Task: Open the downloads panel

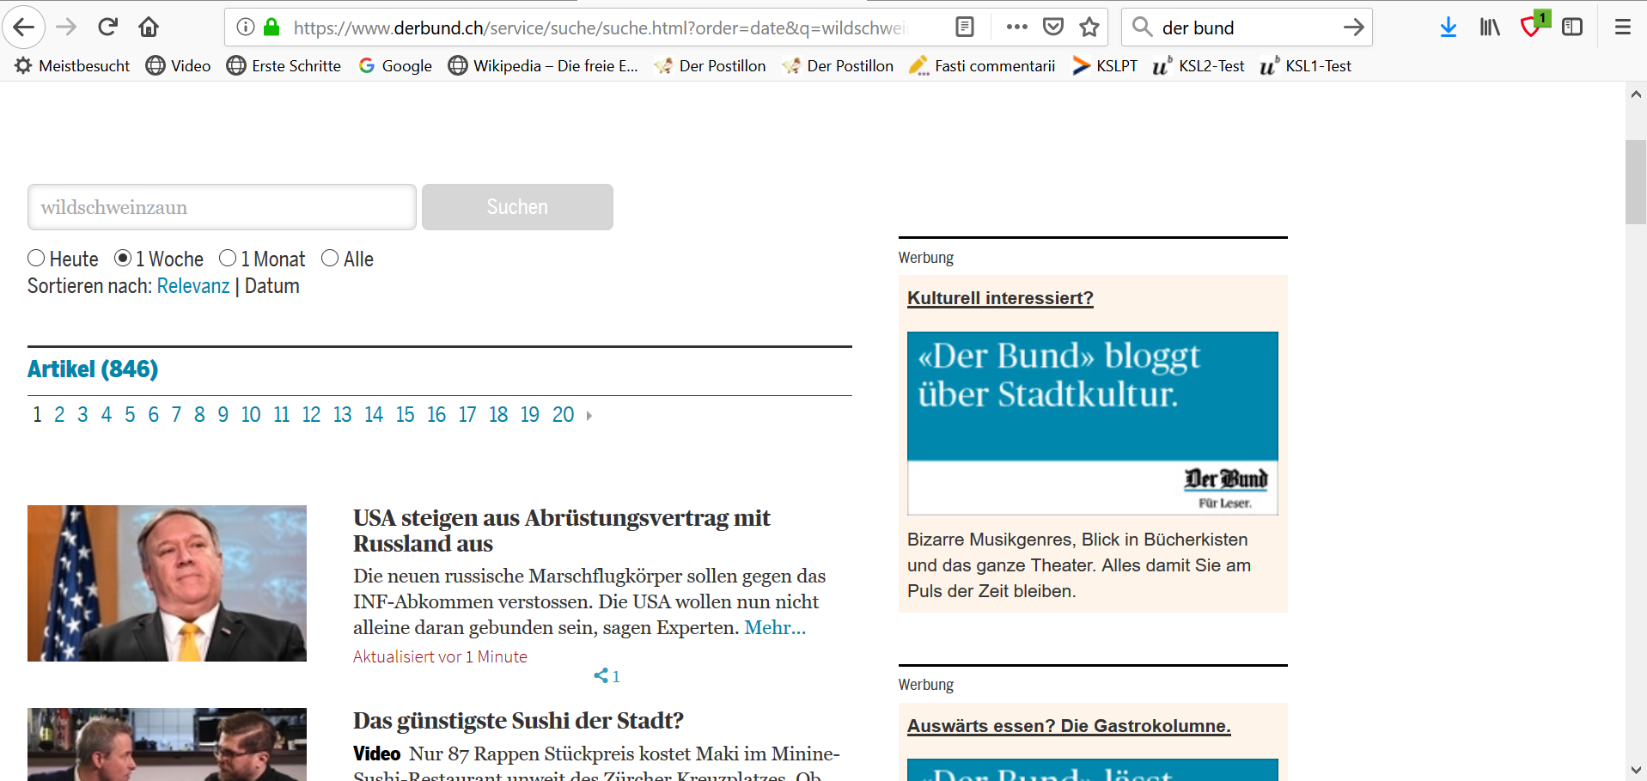Action: click(x=1449, y=27)
